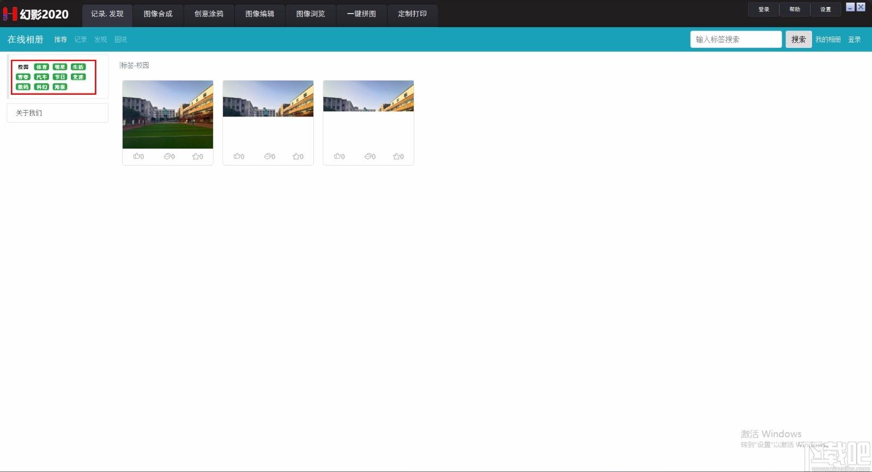Open the first campus photo thumbnail
This screenshot has height=472, width=872.
coord(168,114)
